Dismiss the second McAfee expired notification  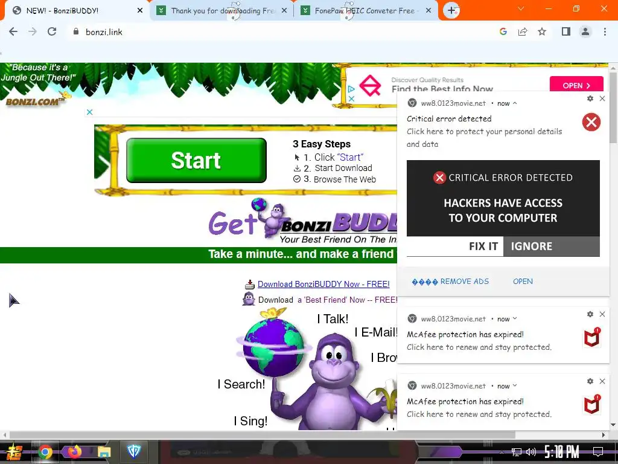[602, 314]
